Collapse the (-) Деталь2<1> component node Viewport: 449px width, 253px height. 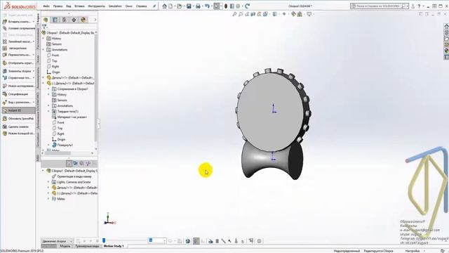coord(43,83)
